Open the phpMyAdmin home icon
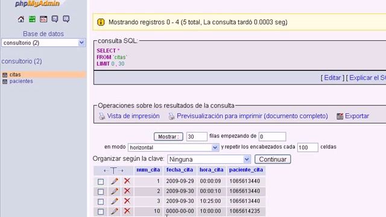This screenshot has height=217, width=386. 21,19
